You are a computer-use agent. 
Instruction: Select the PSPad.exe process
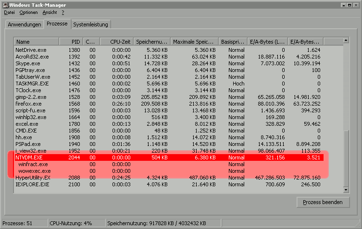(x=169, y=144)
